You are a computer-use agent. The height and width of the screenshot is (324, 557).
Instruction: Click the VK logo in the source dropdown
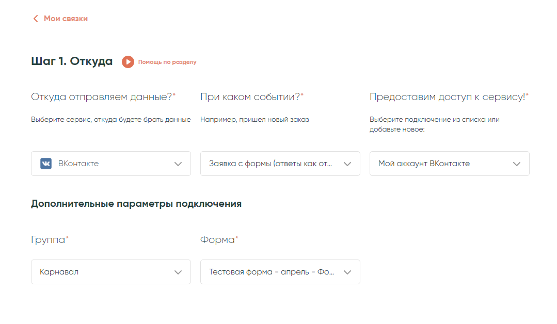pos(46,164)
